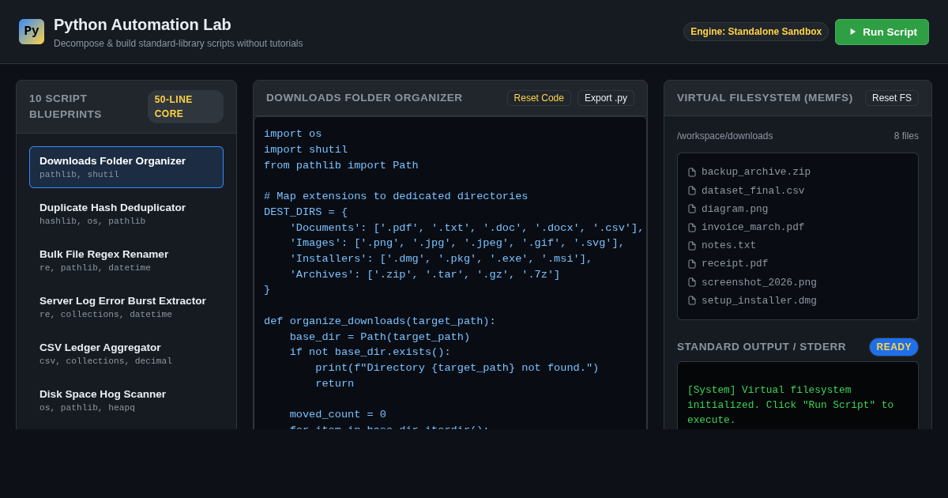Click file icon next to dataset_final.csv

(692, 191)
